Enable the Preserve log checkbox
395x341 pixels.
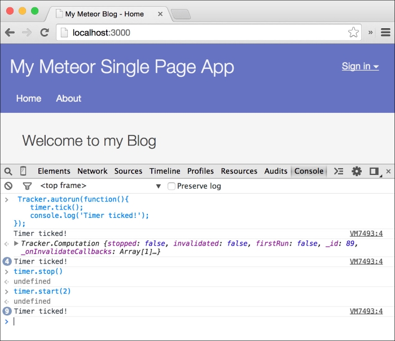[x=172, y=186]
